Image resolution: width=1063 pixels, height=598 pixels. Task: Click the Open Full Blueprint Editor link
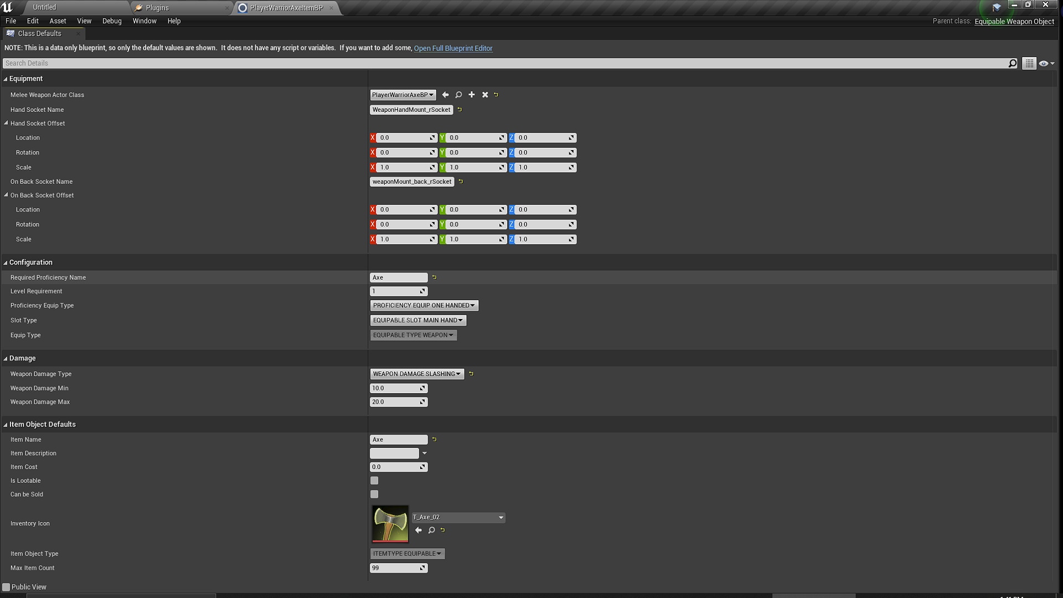point(453,48)
